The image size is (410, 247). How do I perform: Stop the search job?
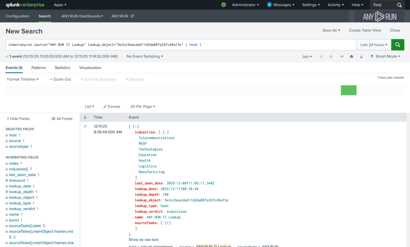(x=331, y=57)
